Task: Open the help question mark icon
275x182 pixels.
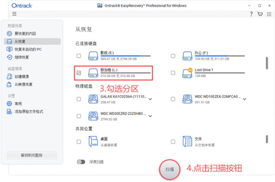Action: (x=251, y=14)
